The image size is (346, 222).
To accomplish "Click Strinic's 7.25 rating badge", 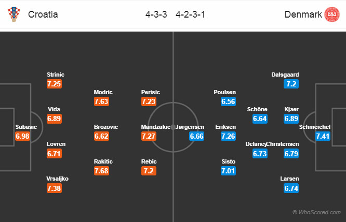I will point(55,84).
